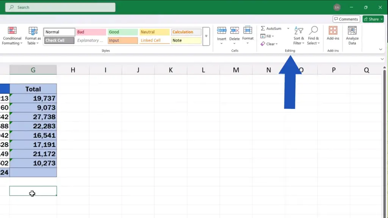Click the AutoSum sigma icon
The width and height of the screenshot is (388, 218).
coord(263,29)
